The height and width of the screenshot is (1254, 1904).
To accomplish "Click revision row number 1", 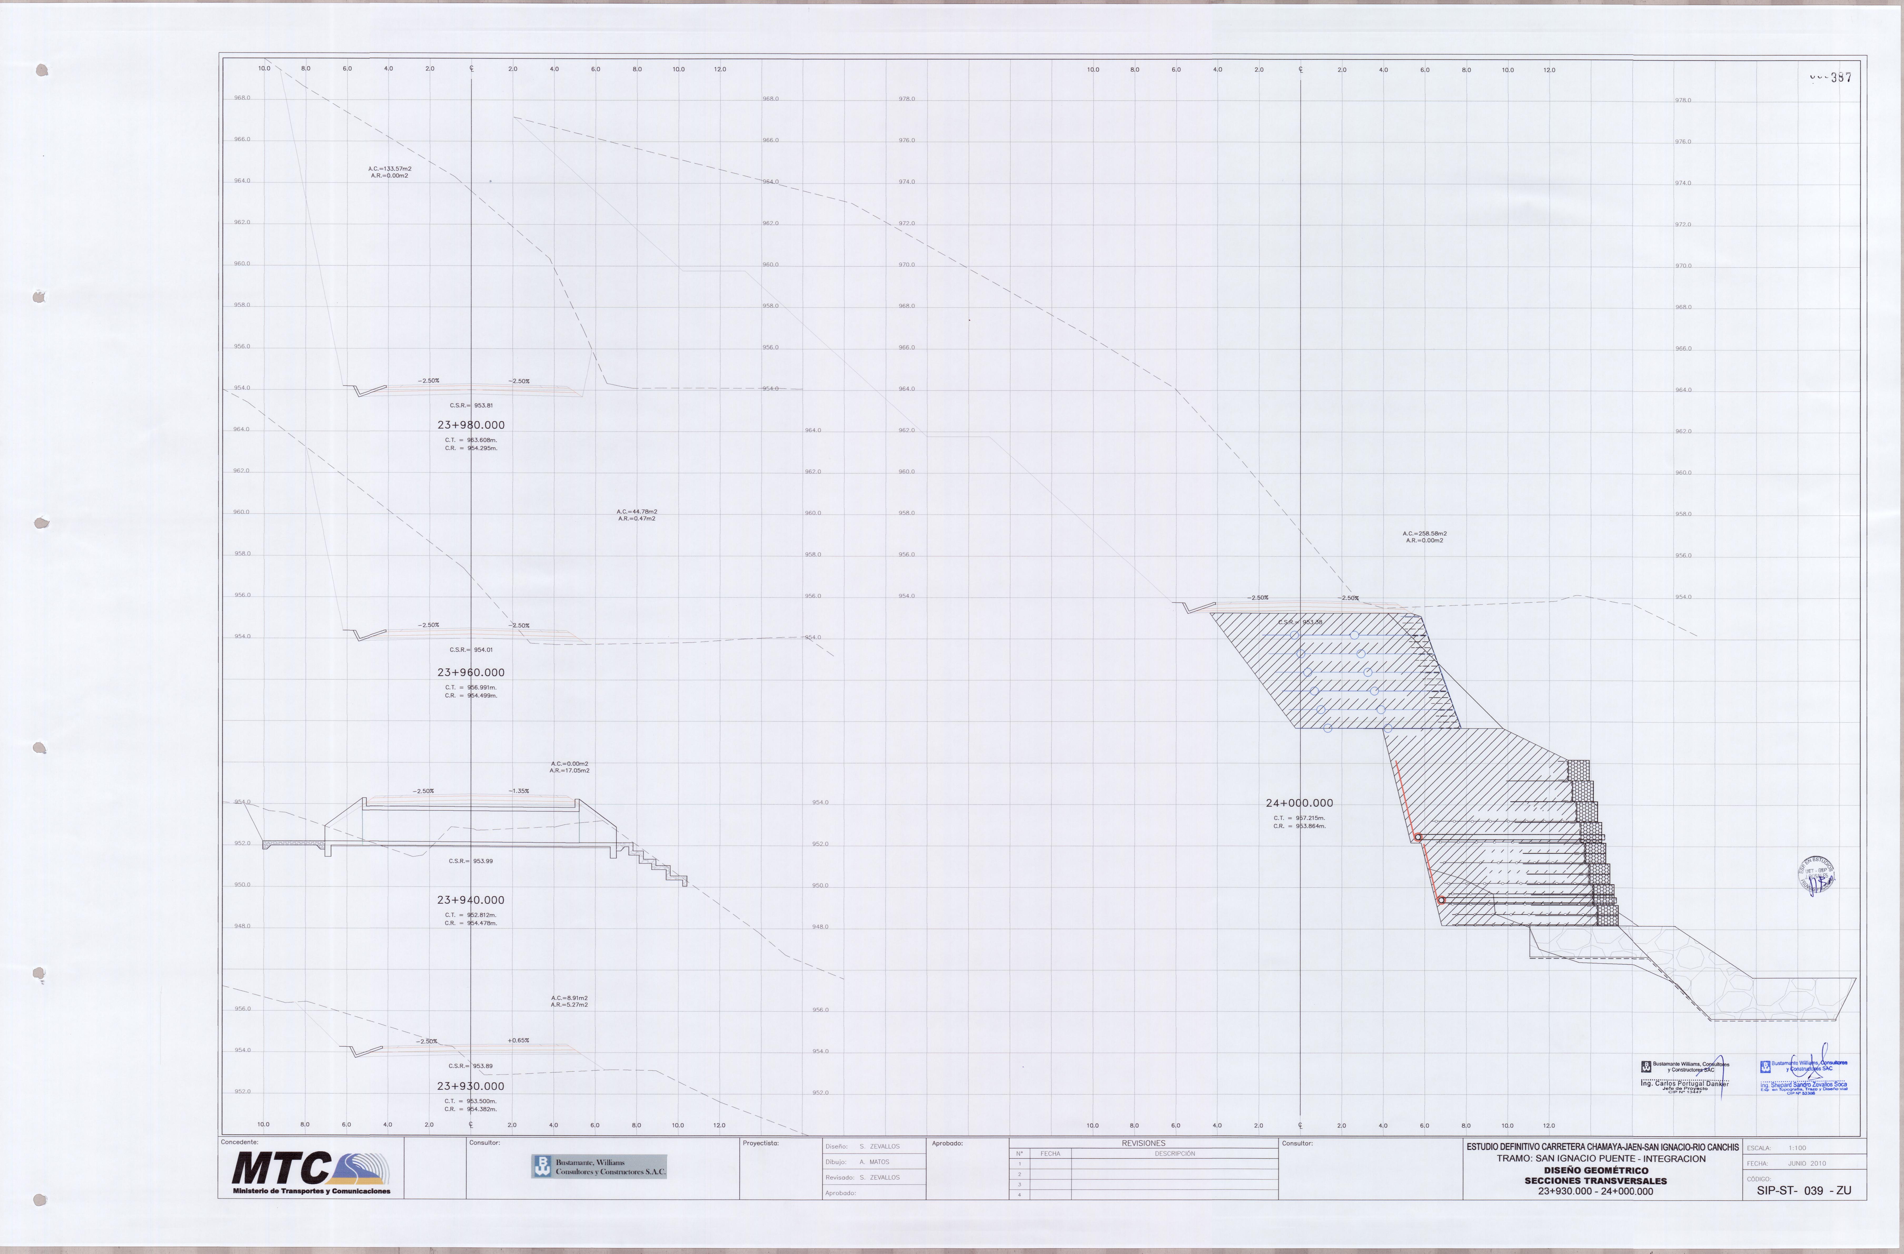I will pyautogui.click(x=1020, y=1165).
